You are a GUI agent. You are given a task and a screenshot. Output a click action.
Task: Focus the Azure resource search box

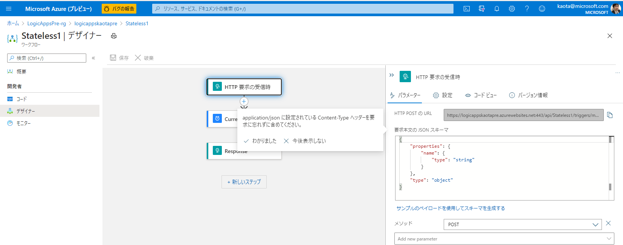coord(303,9)
